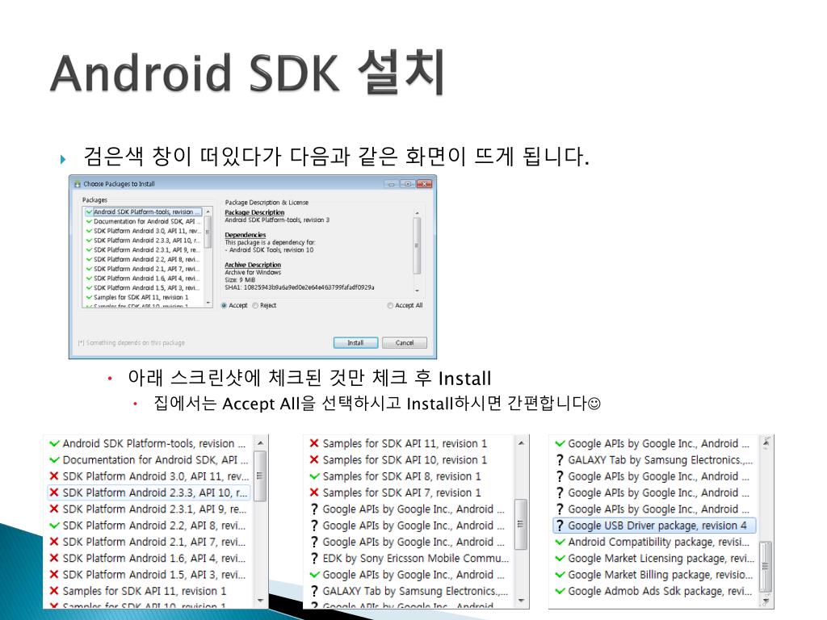Viewport: 827px width, 620px height.
Task: Click the Cancel button in the dialog
Action: [x=405, y=342]
